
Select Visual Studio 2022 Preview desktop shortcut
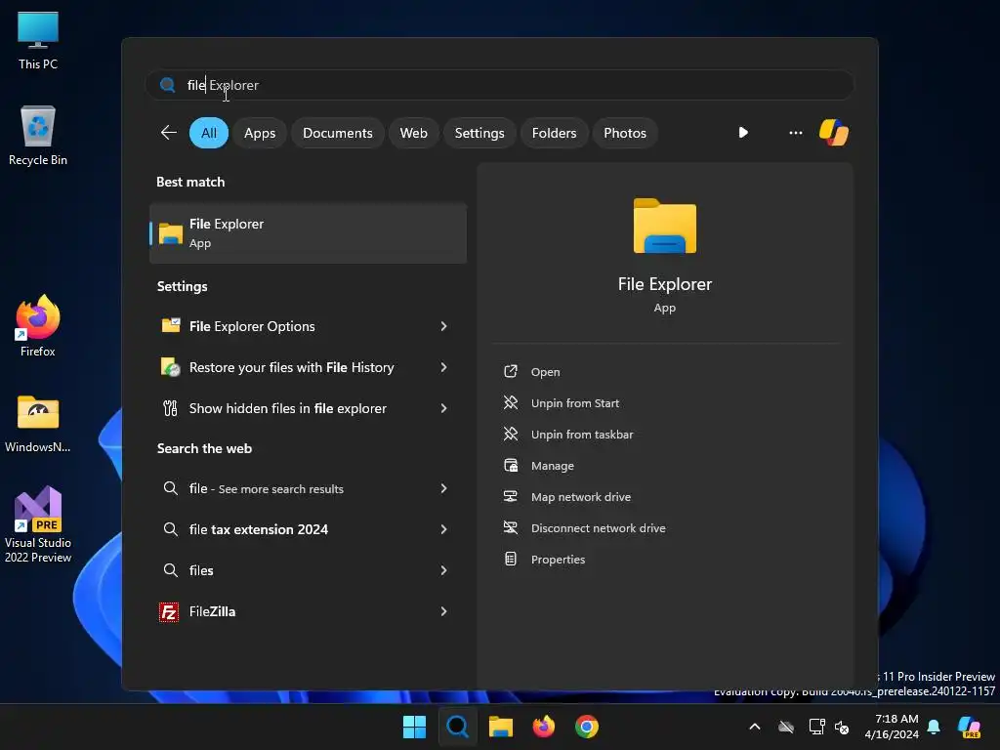click(x=38, y=524)
